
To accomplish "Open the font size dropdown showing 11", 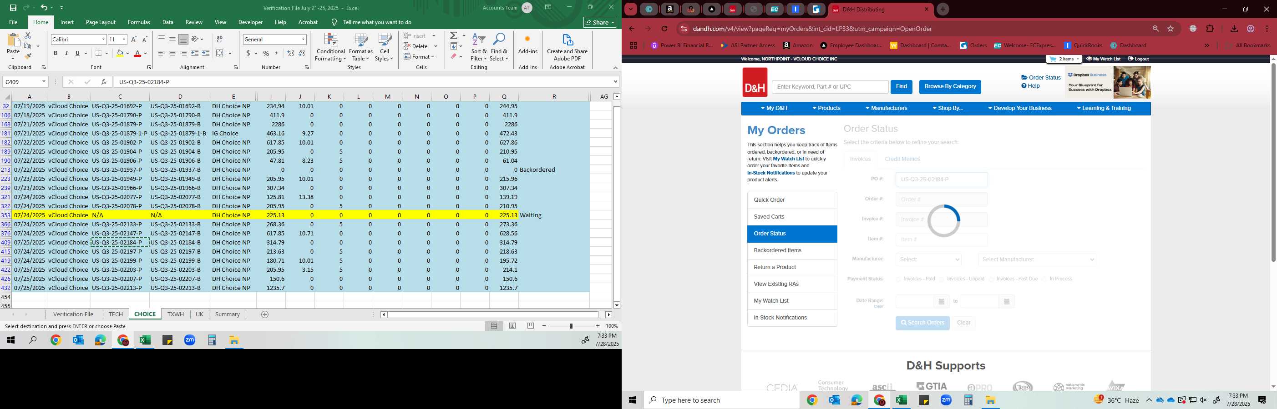I will (124, 39).
